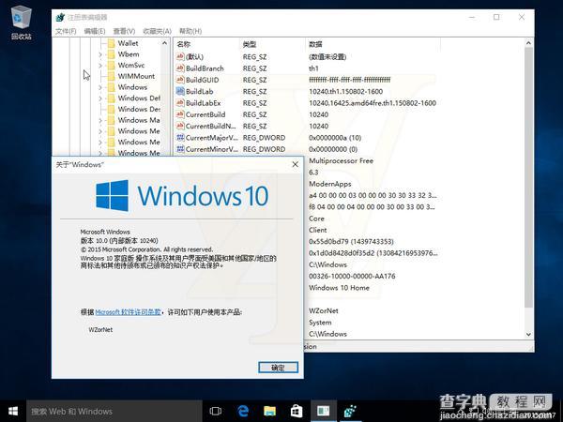Click the Wbem folder icon in tree
Viewport: 563px width, 422px height.
pos(112,54)
